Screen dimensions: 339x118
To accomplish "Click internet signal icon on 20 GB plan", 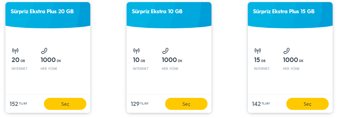I will [x=15, y=51].
